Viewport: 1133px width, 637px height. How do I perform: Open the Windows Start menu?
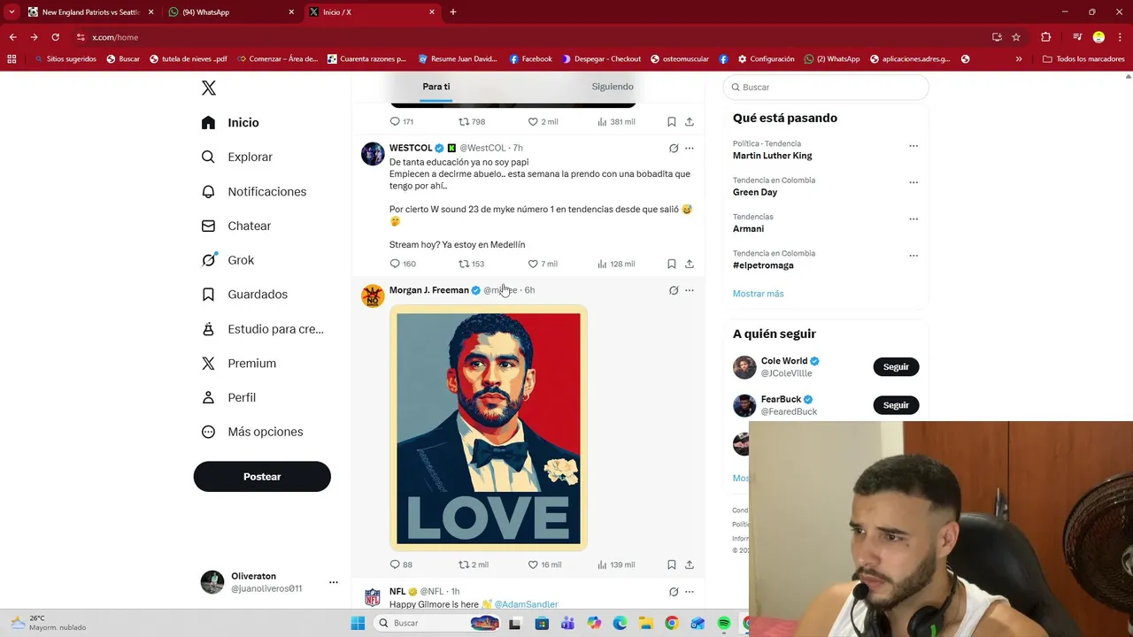tap(358, 623)
